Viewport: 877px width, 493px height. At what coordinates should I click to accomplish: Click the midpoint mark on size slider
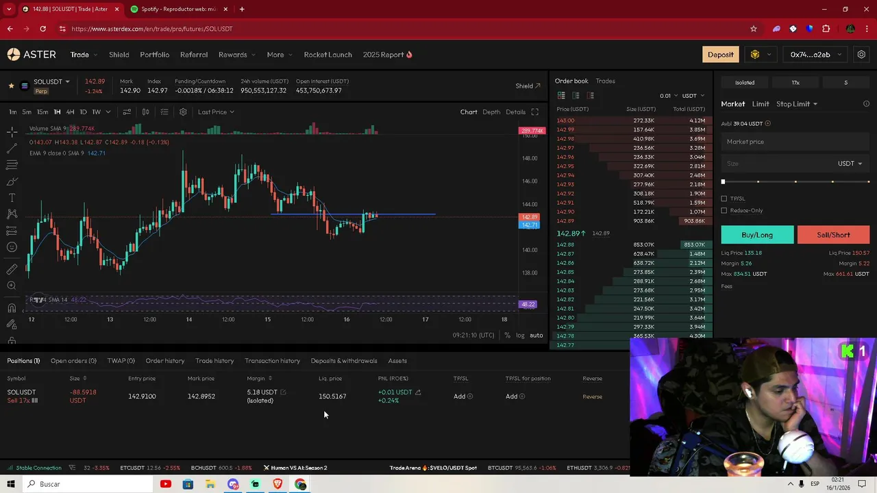point(795,181)
